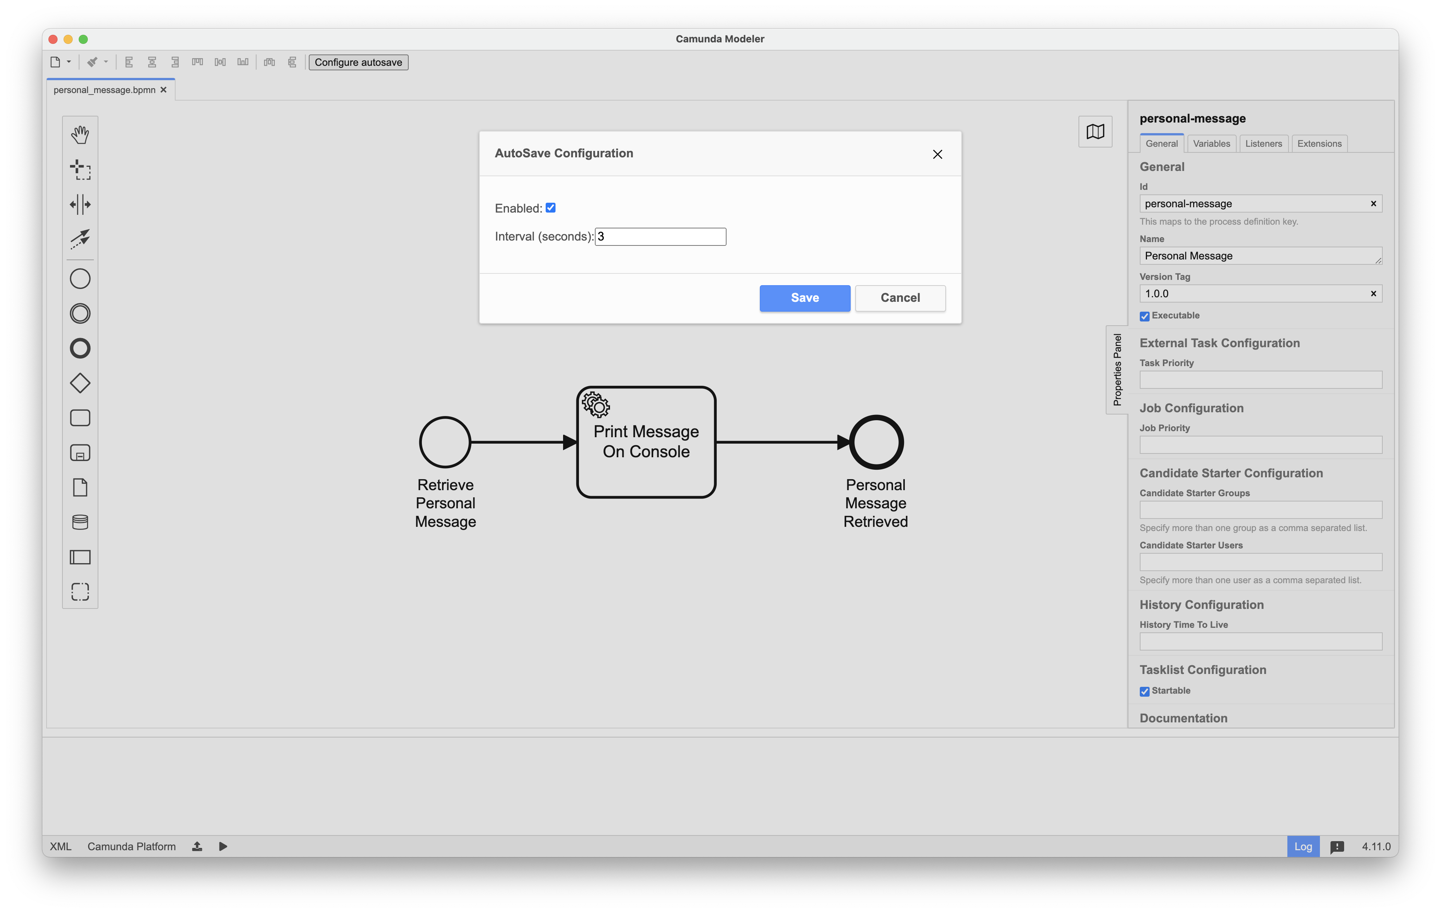Click the create new file icon

tap(56, 62)
